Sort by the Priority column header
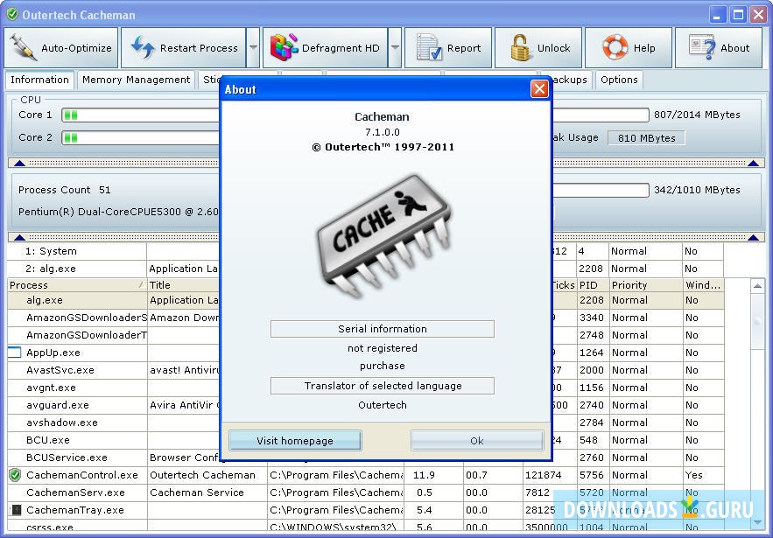The width and height of the screenshot is (773, 538). coord(646,285)
